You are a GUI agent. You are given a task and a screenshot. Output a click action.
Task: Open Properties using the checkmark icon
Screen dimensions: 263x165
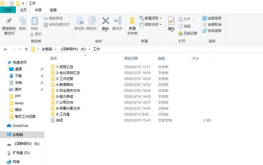171,21
